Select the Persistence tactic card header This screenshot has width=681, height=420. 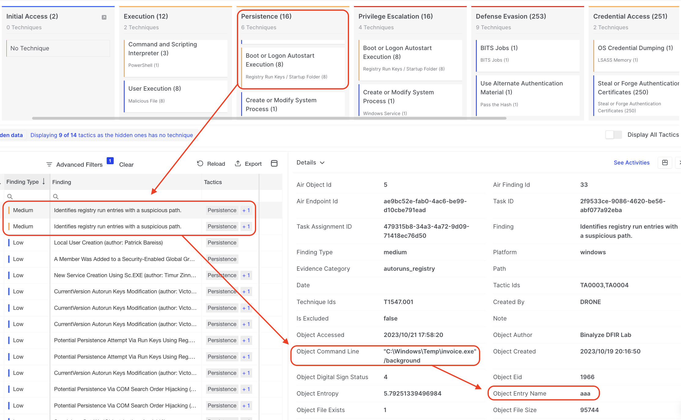[x=266, y=16]
